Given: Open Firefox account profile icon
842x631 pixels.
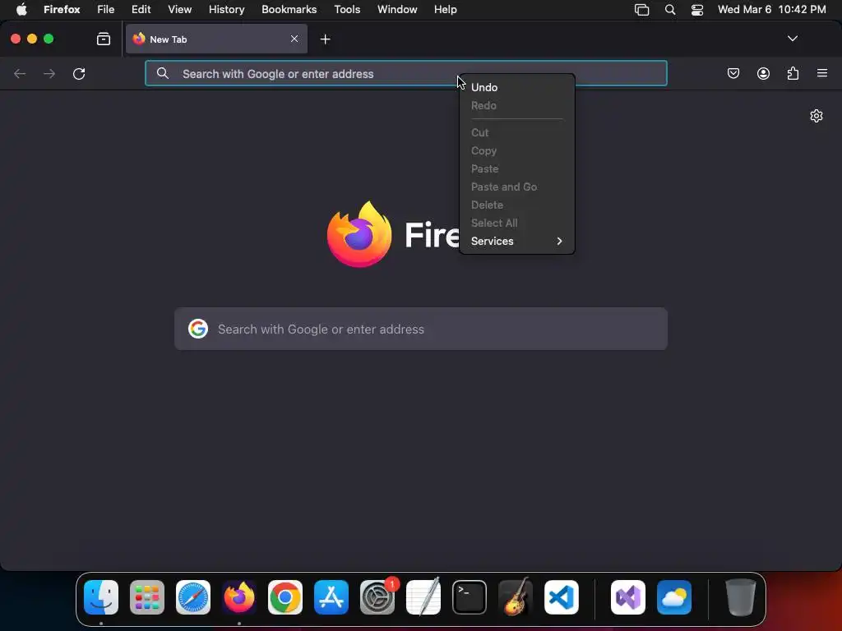Looking at the screenshot, I should click(x=763, y=73).
